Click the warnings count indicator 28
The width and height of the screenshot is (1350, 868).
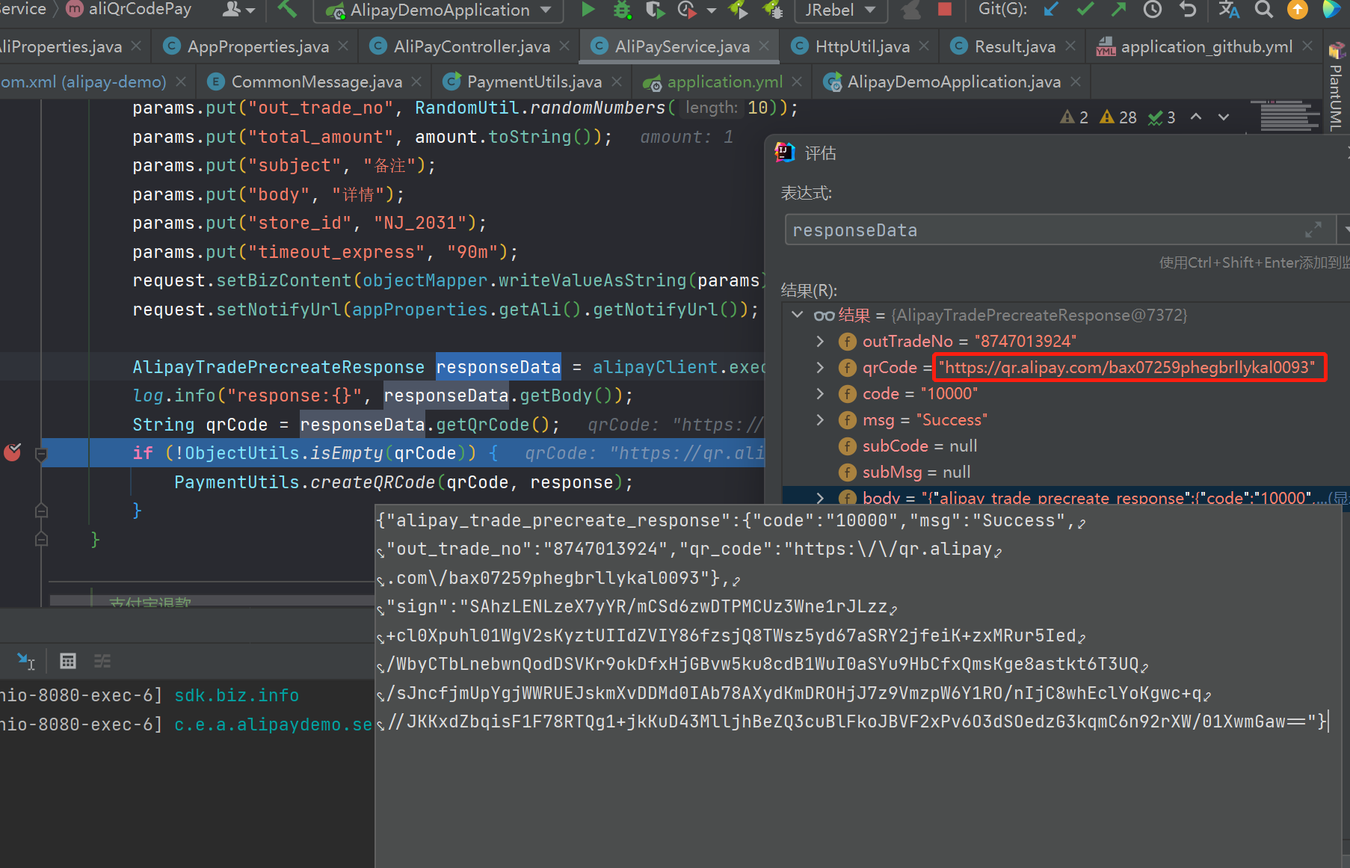1118,117
